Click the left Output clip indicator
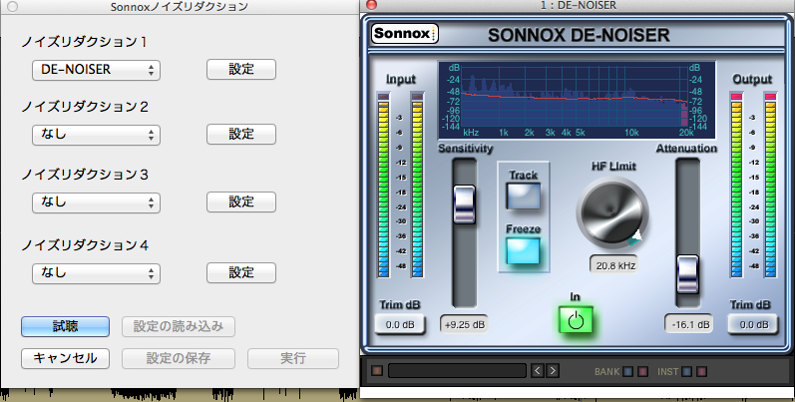 (x=737, y=97)
